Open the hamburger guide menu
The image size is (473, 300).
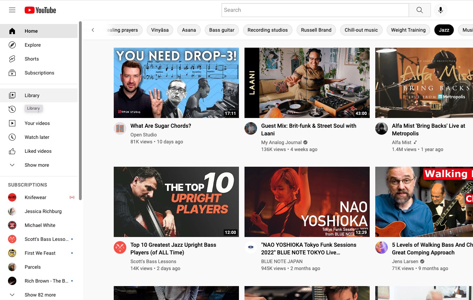(12, 10)
